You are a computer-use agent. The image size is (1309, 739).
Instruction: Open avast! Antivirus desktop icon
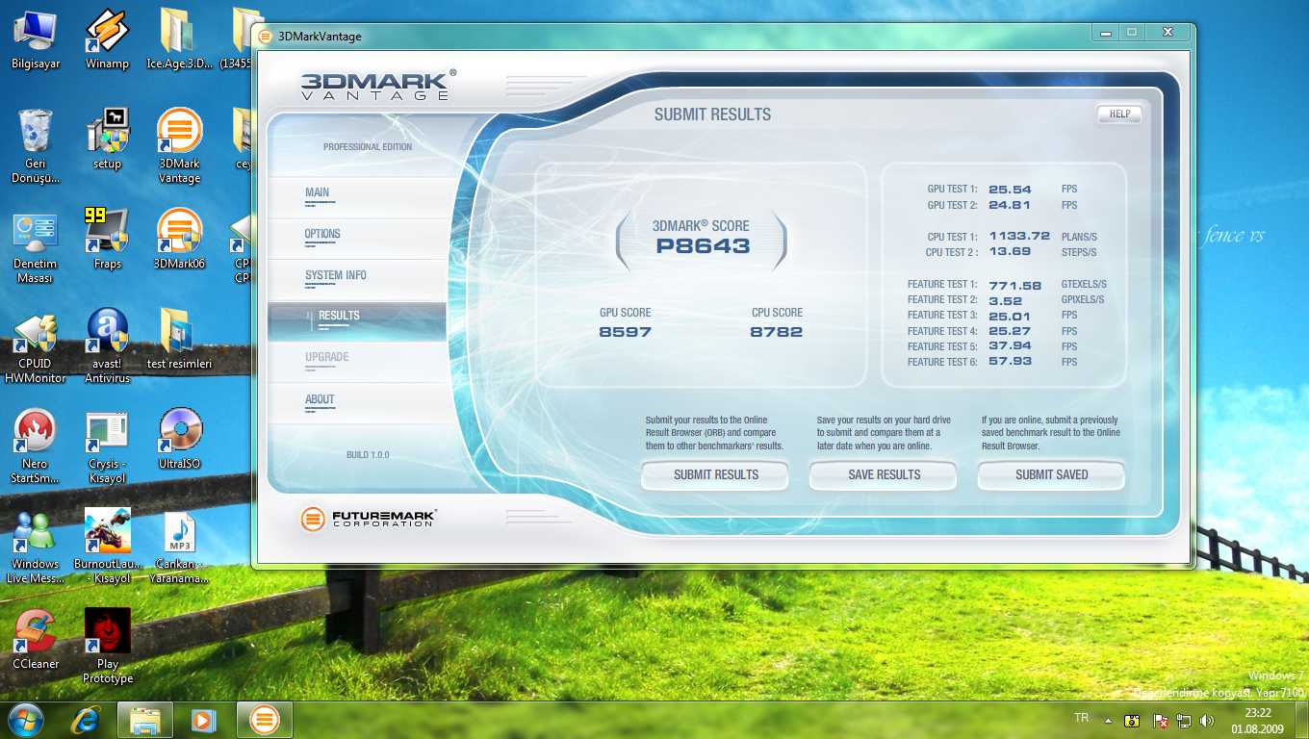point(107,347)
